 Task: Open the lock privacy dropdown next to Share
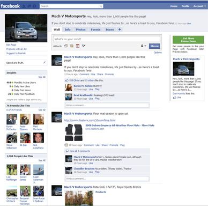[144, 46]
